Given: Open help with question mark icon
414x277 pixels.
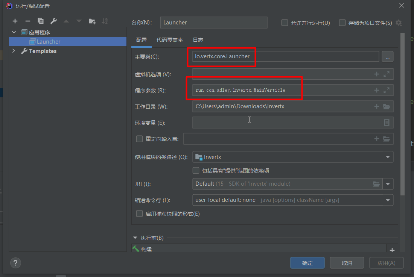Looking at the screenshot, I should [15, 263].
